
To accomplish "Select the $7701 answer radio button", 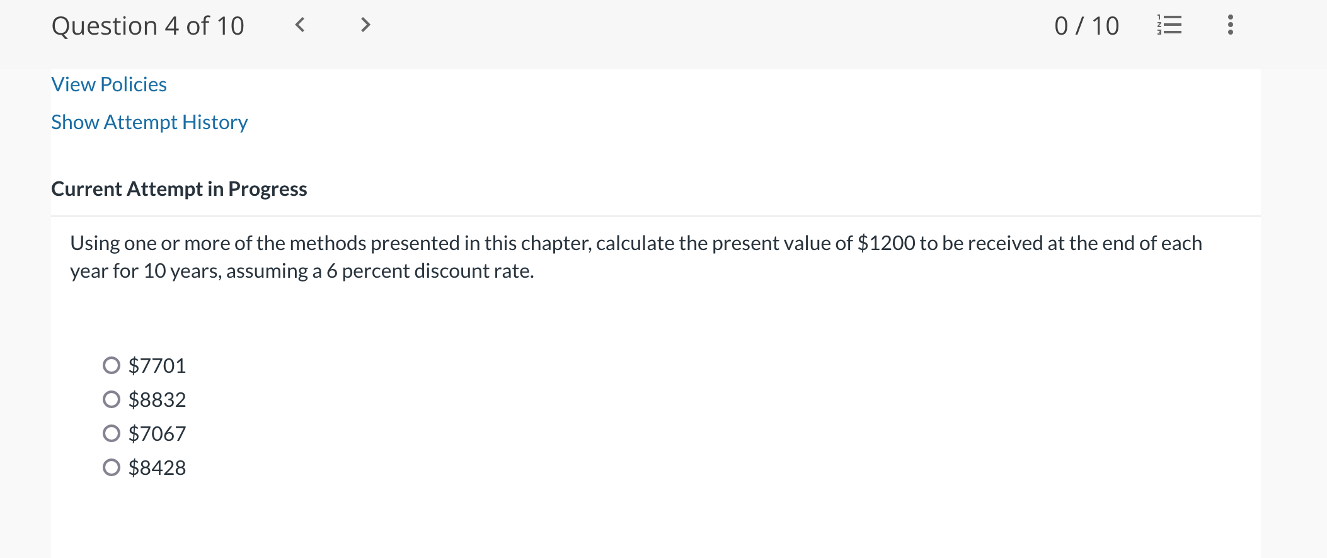I will click(x=111, y=365).
